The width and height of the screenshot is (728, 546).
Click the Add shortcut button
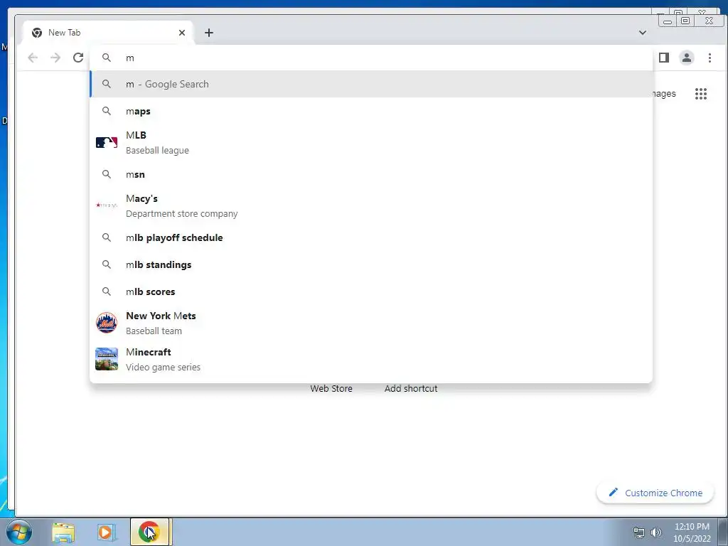click(x=411, y=389)
